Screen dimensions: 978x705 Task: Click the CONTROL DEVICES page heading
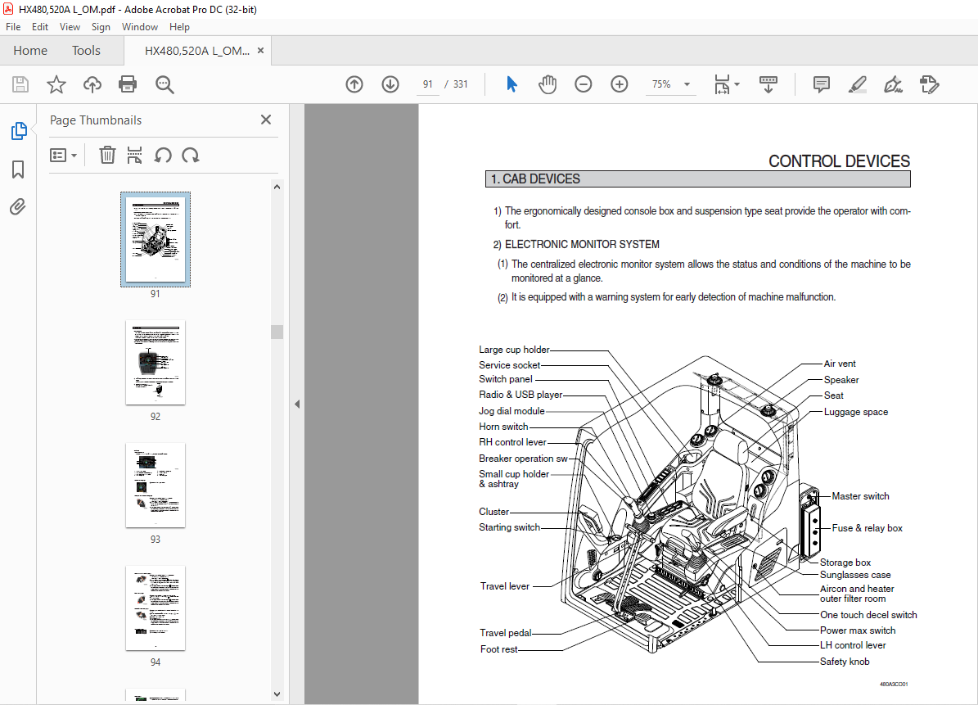(839, 161)
